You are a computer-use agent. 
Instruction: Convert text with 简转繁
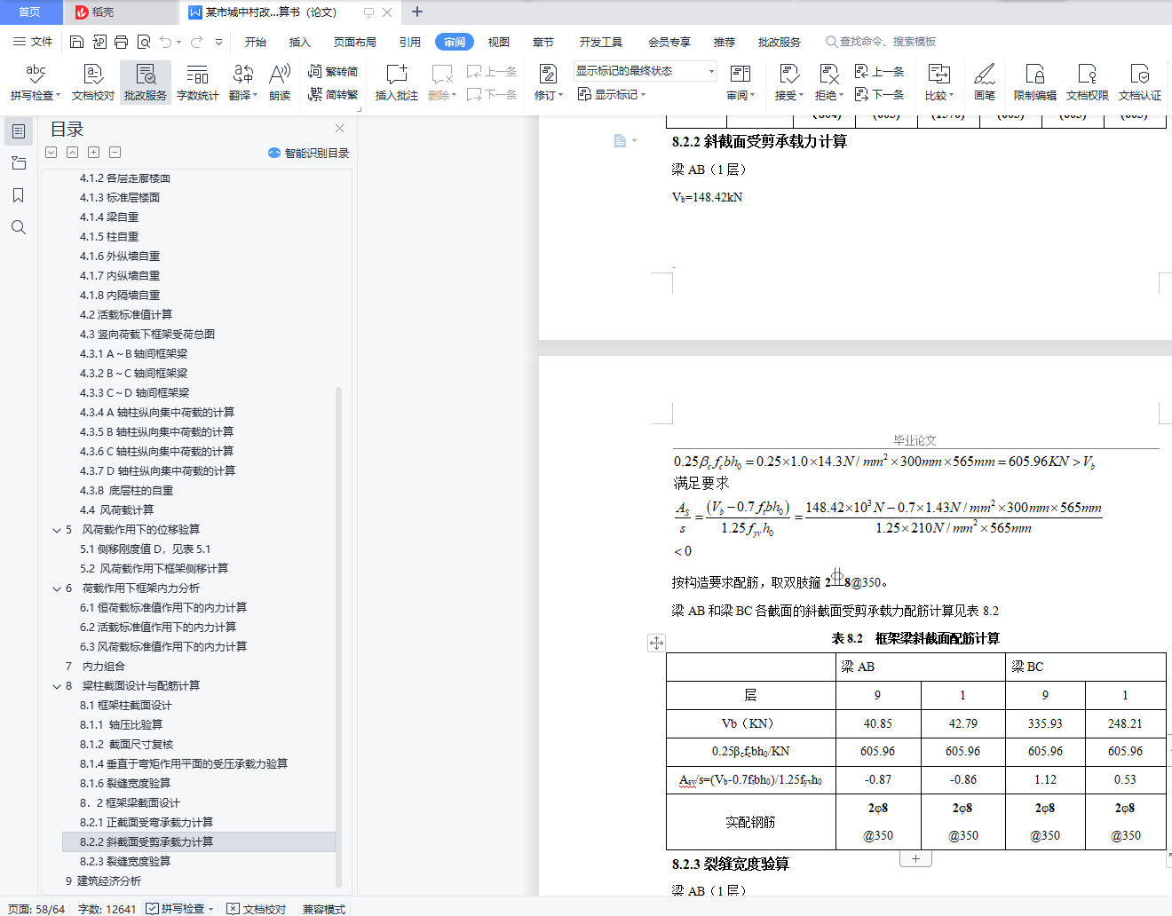click(333, 94)
